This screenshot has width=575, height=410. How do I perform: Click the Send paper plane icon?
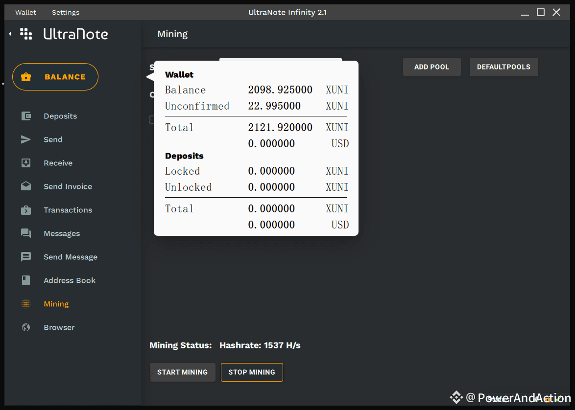coord(26,139)
